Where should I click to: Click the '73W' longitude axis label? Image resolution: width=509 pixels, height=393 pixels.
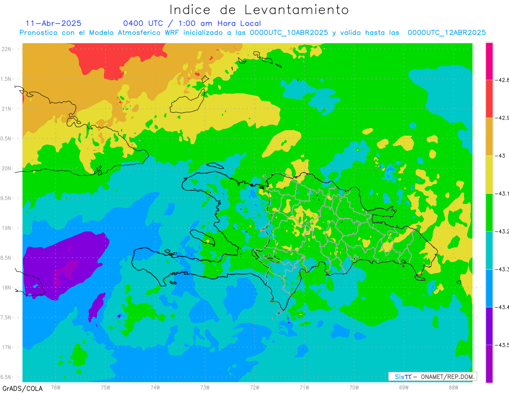pos(205,387)
